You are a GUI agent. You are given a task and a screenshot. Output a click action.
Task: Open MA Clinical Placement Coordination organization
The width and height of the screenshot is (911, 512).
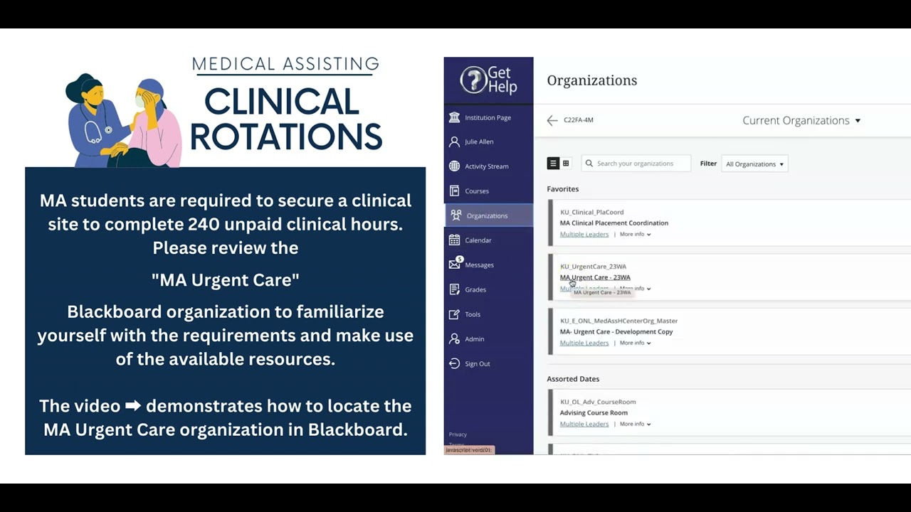click(614, 223)
